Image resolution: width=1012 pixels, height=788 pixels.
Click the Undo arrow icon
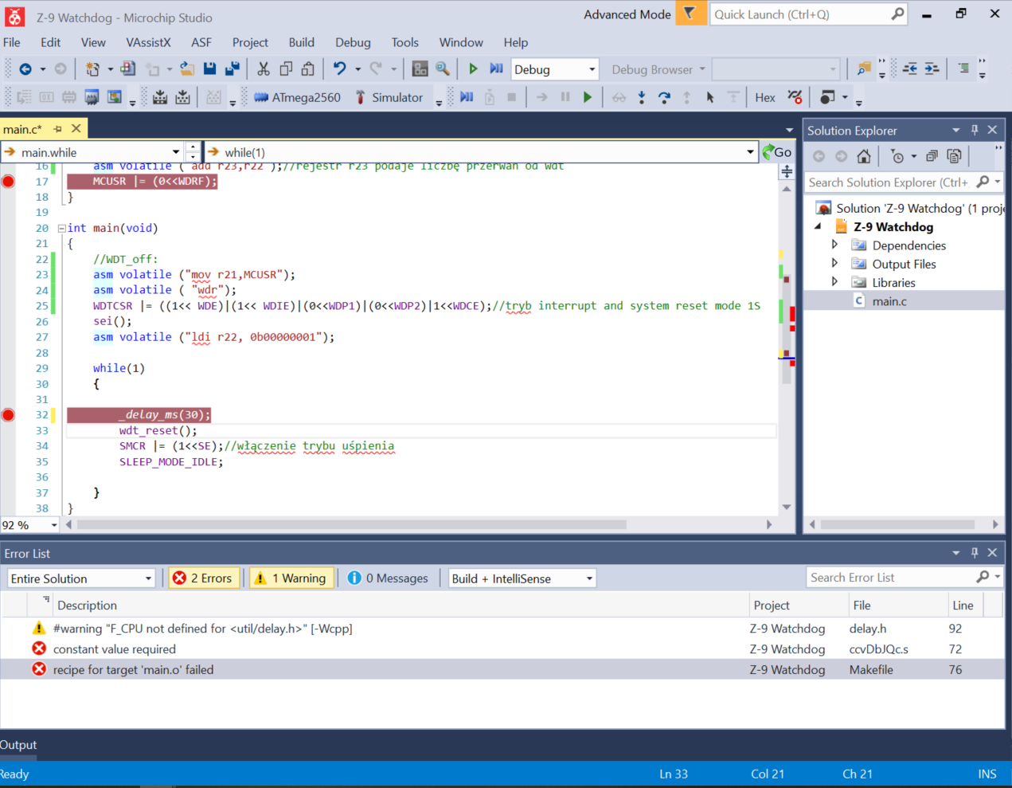tap(340, 69)
